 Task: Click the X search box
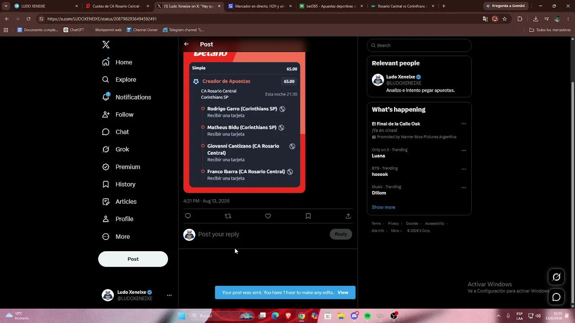[419, 45]
